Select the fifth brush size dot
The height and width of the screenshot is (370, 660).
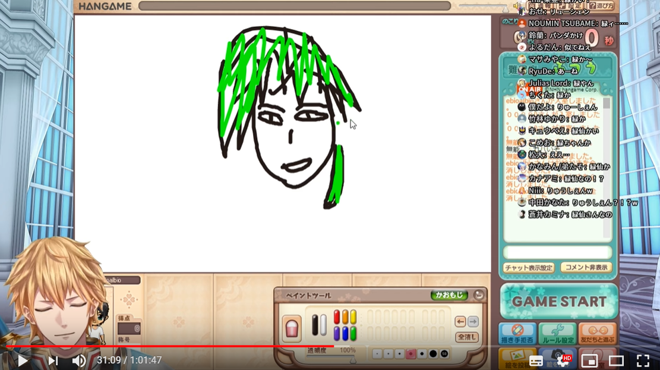pos(422,354)
